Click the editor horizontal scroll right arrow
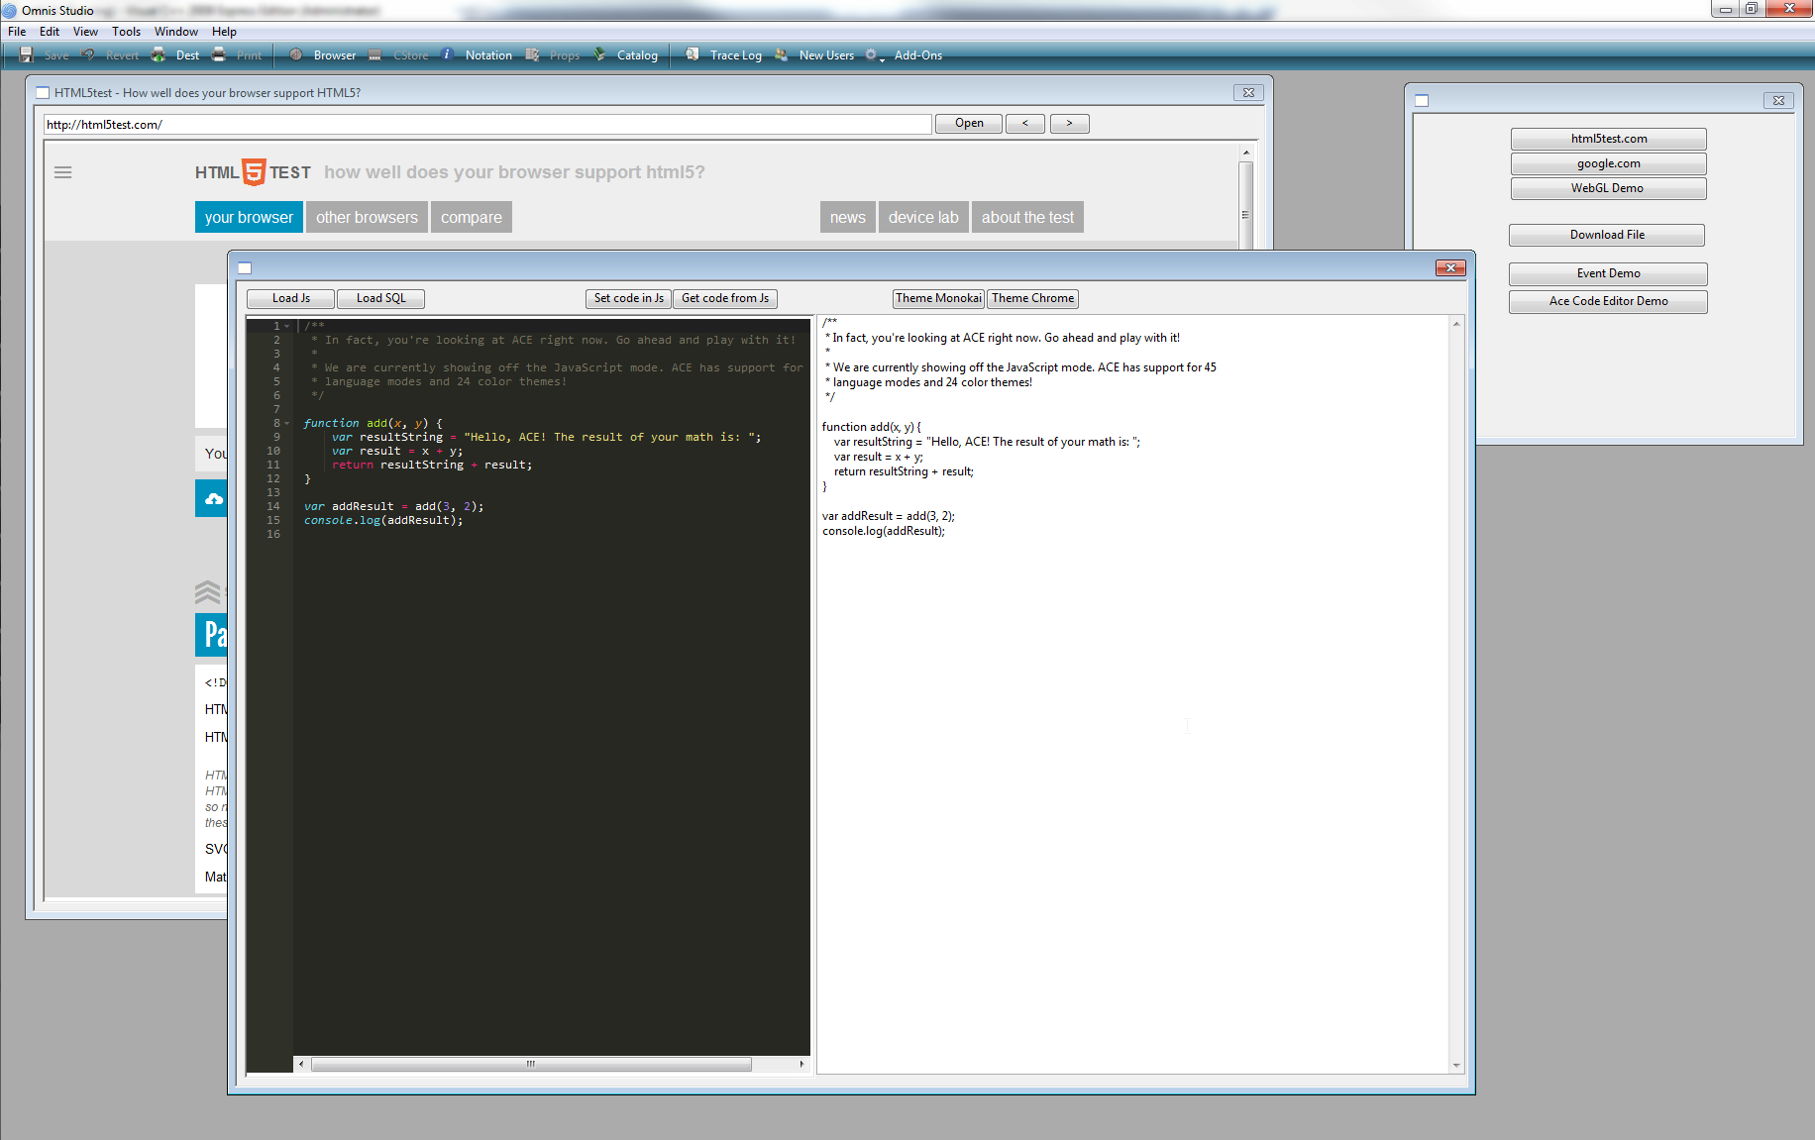This screenshot has width=1815, height=1140. click(801, 1065)
